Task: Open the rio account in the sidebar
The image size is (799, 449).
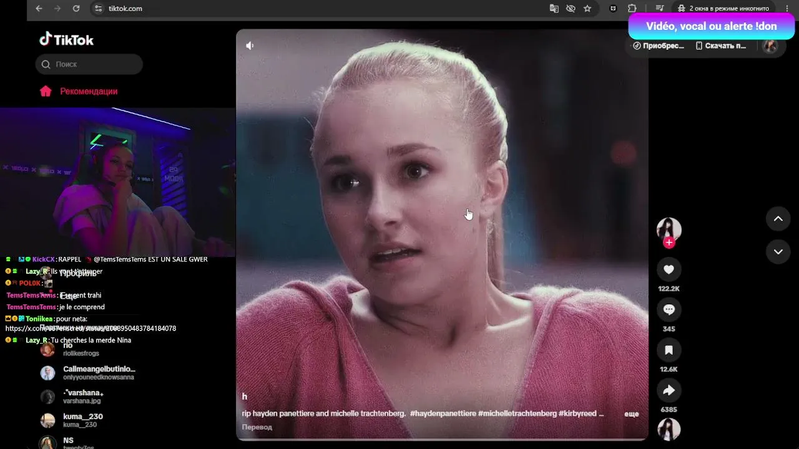Action: 81,349
